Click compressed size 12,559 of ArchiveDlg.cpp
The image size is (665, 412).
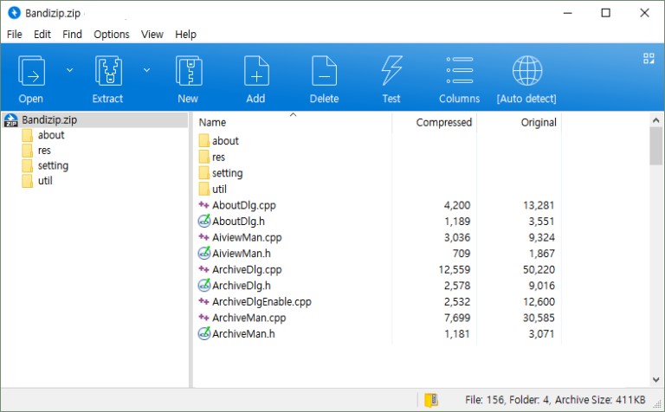pyautogui.click(x=455, y=269)
